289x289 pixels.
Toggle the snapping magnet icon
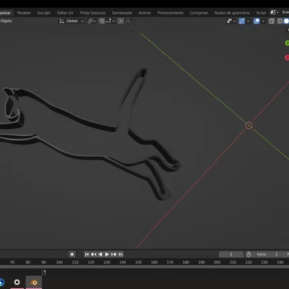coord(102,21)
